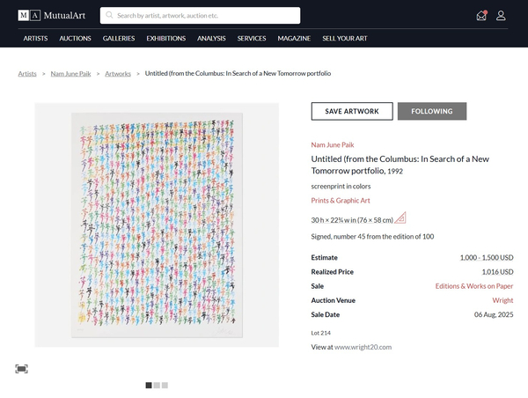The image size is (528, 398).
Task: Click the Save Artwork button
Action: tap(351, 111)
